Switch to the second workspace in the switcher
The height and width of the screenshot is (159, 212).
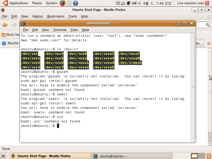tap(202, 156)
